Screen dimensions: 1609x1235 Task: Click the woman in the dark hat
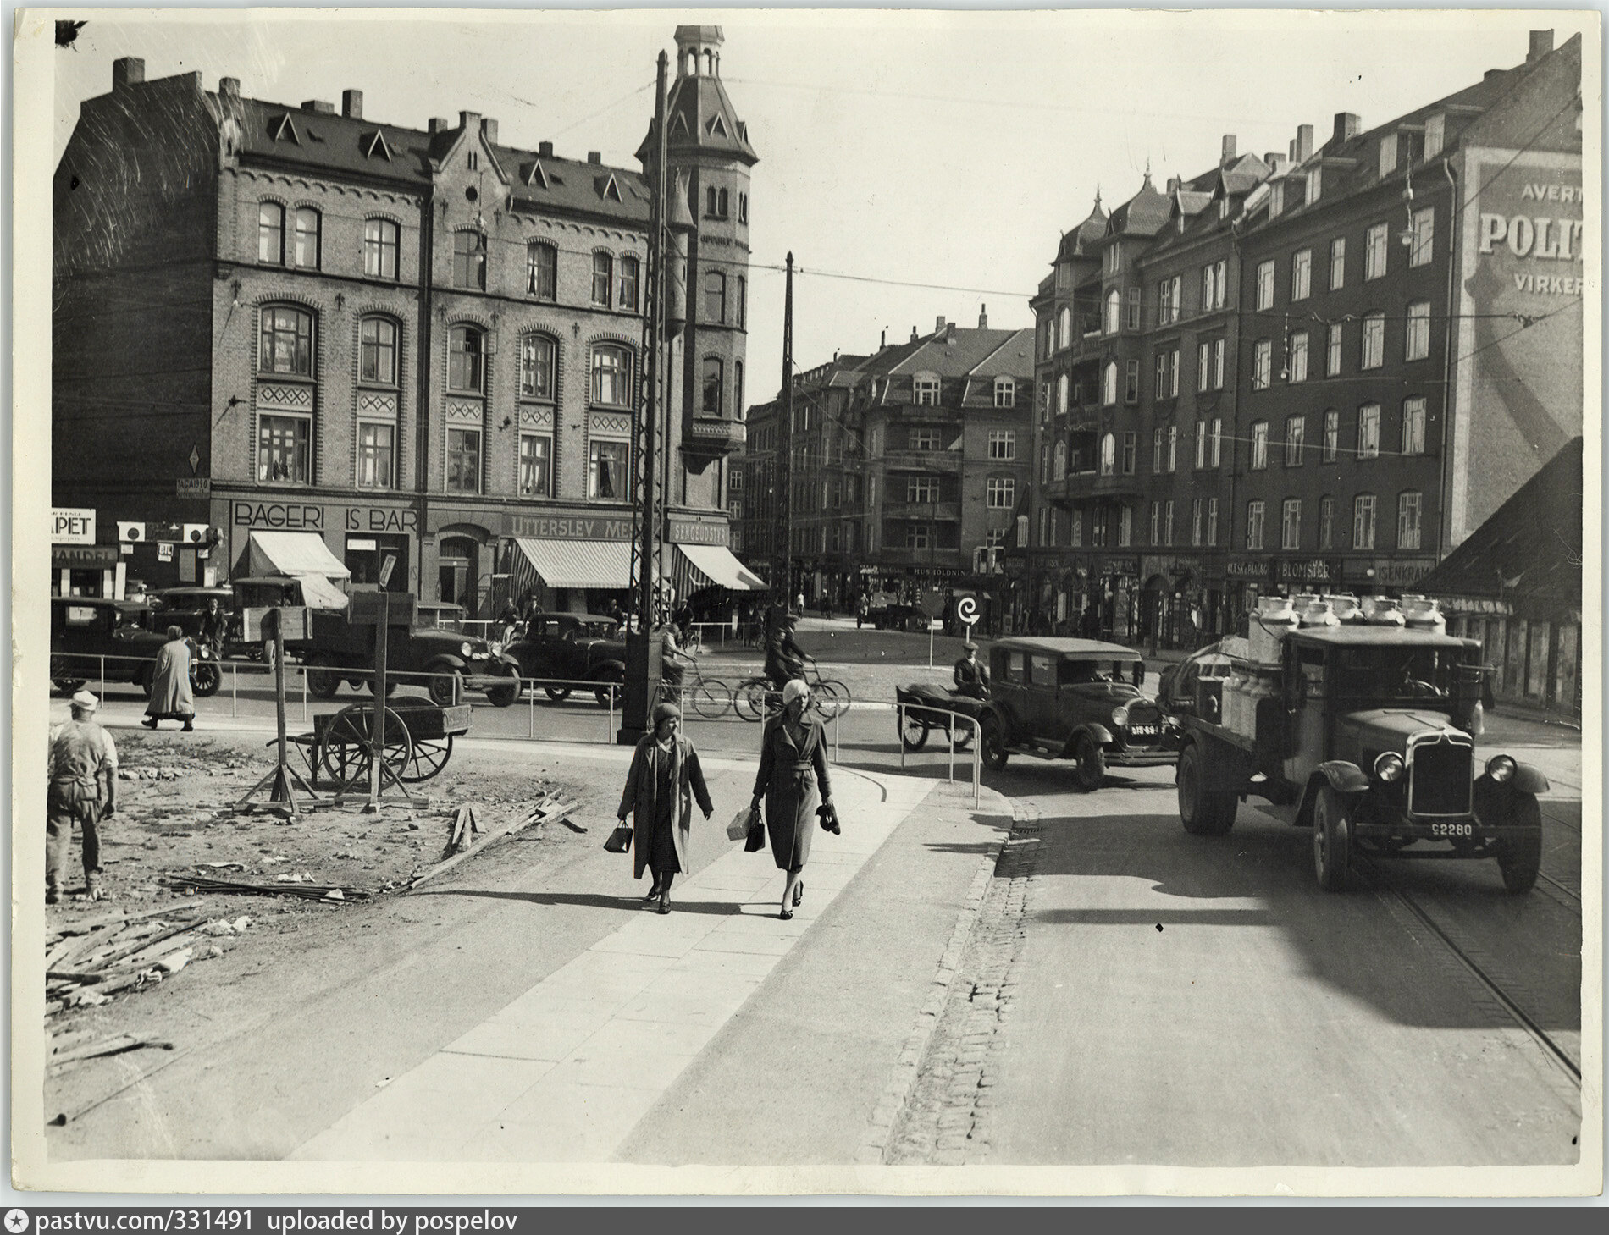click(662, 804)
